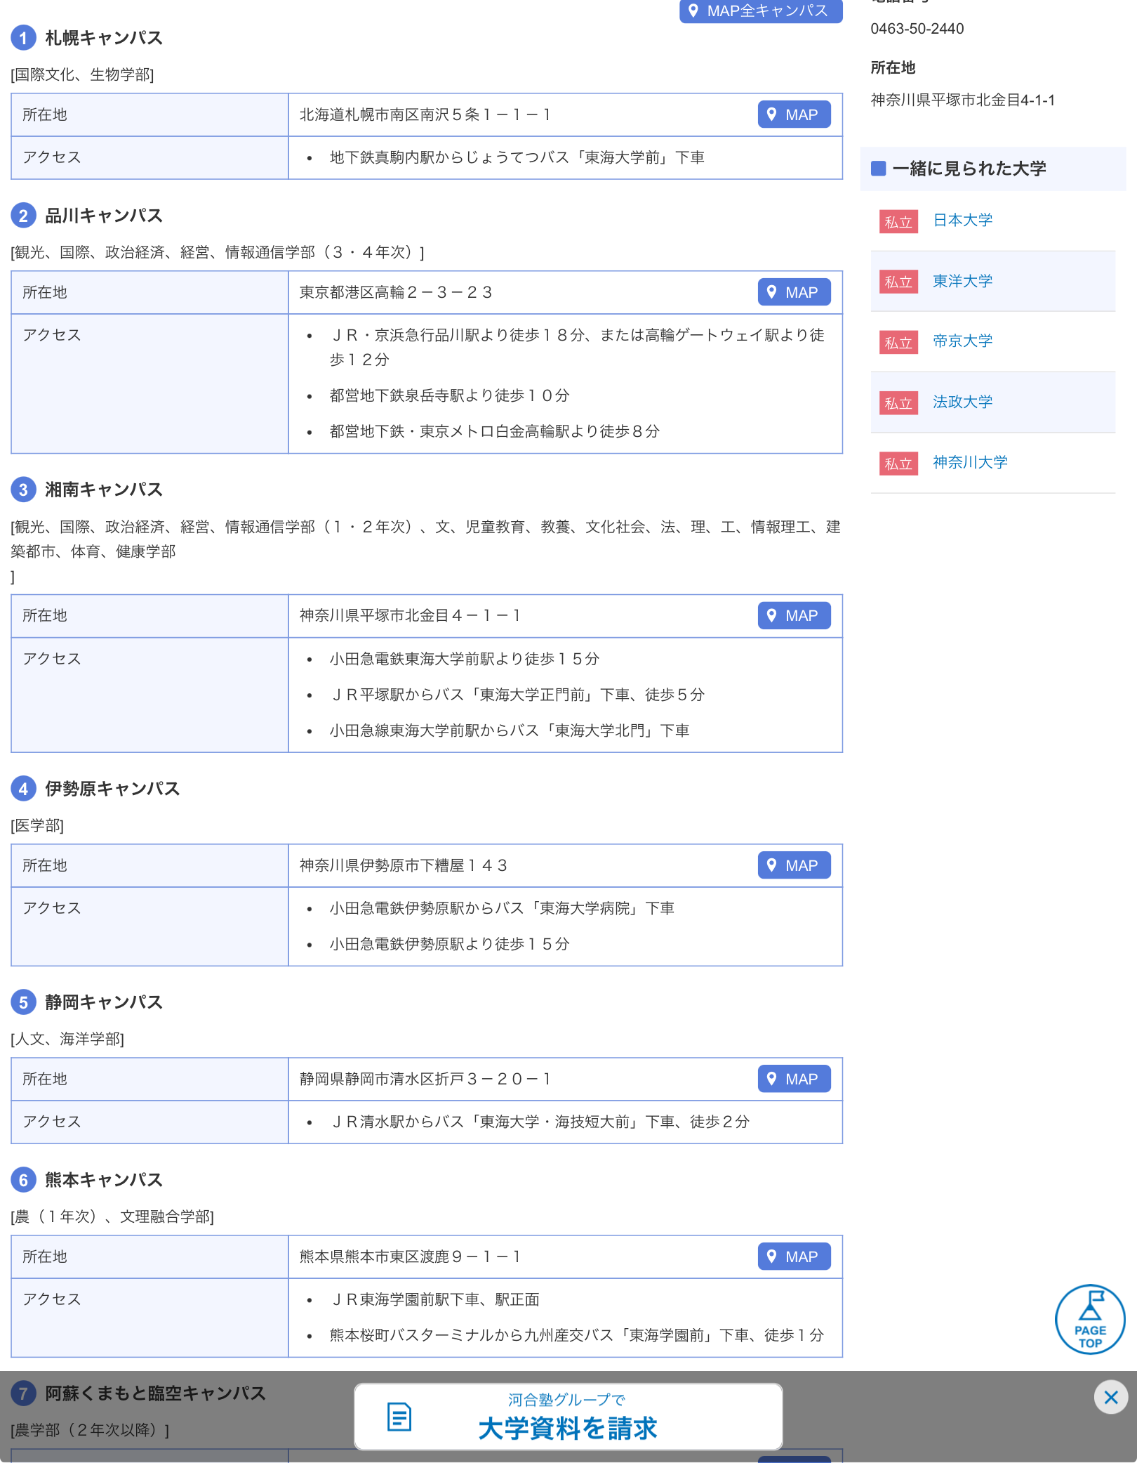
Task: Open the 日本大学 link
Action: point(962,220)
